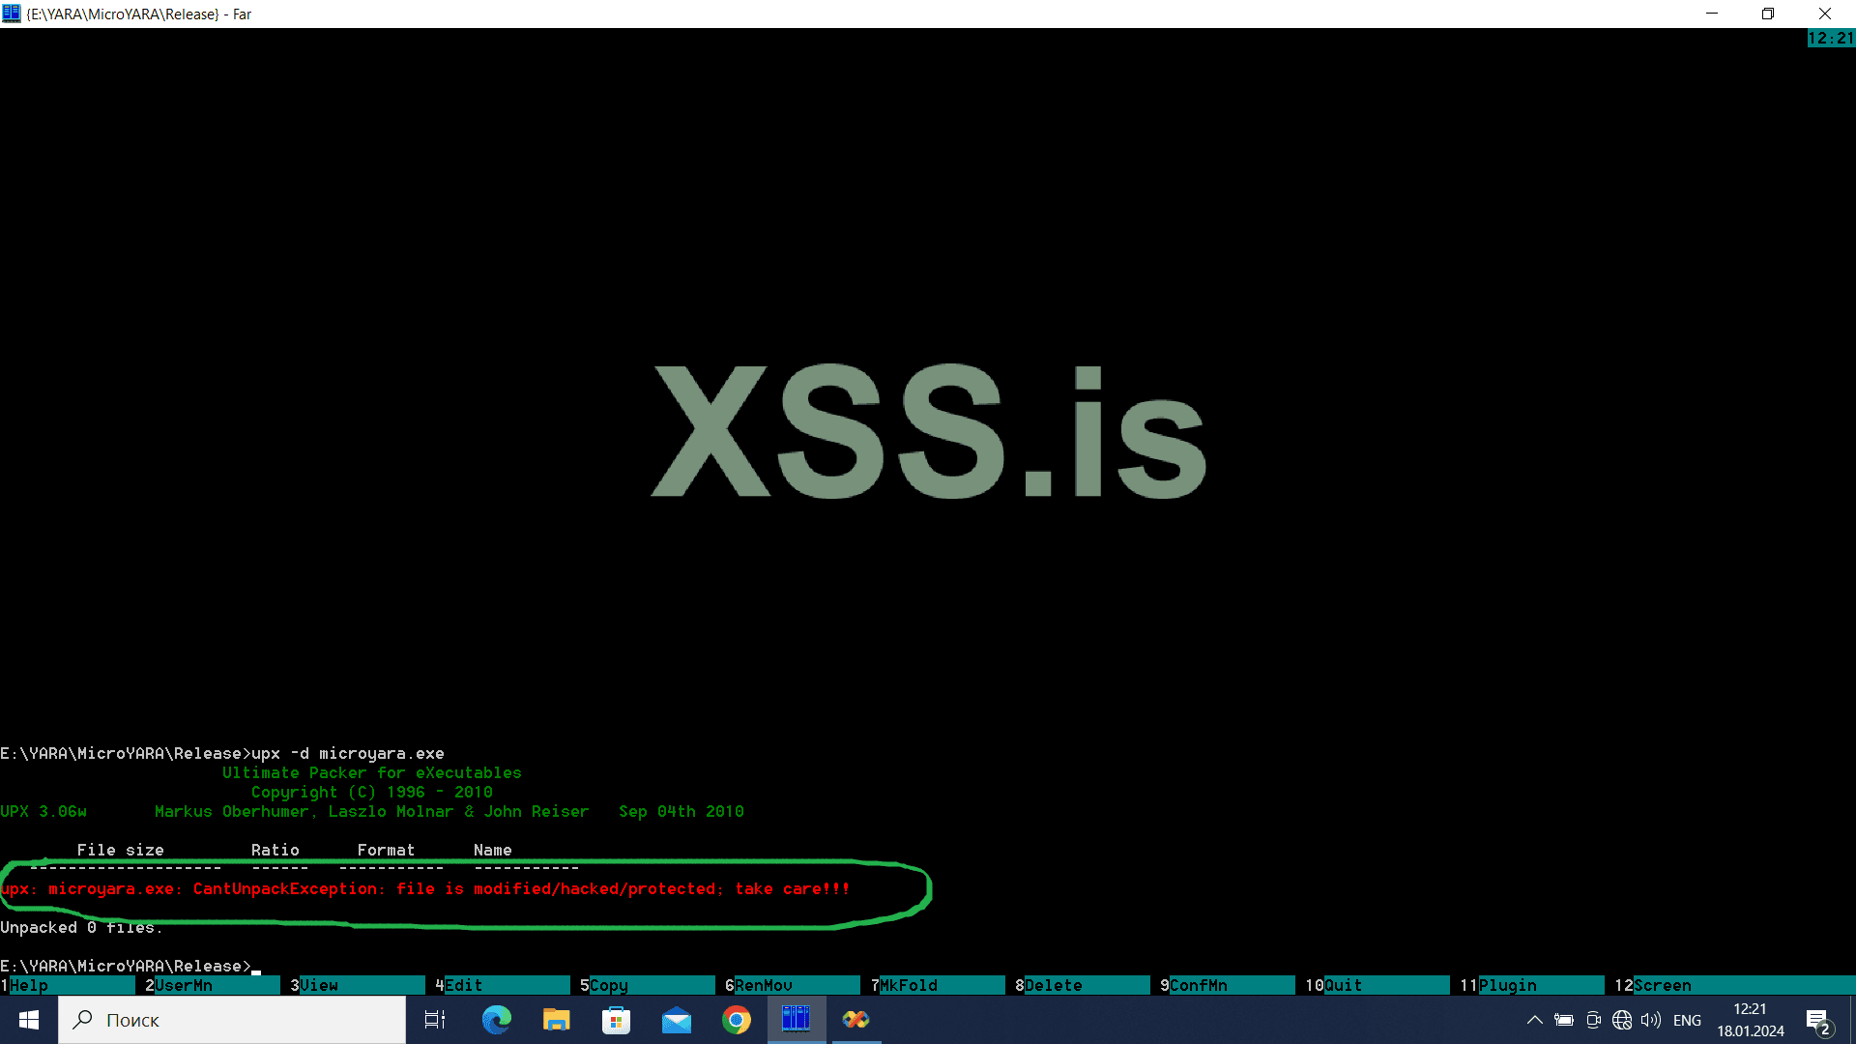Viewport: 1856px width, 1044px height.
Task: Launch Google Chrome from the taskbar
Action: (x=737, y=1020)
